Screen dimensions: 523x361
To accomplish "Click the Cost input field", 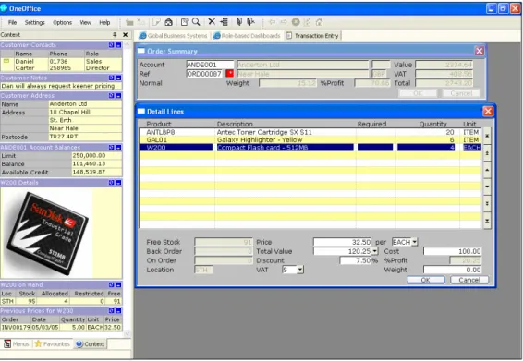I will click(452, 251).
